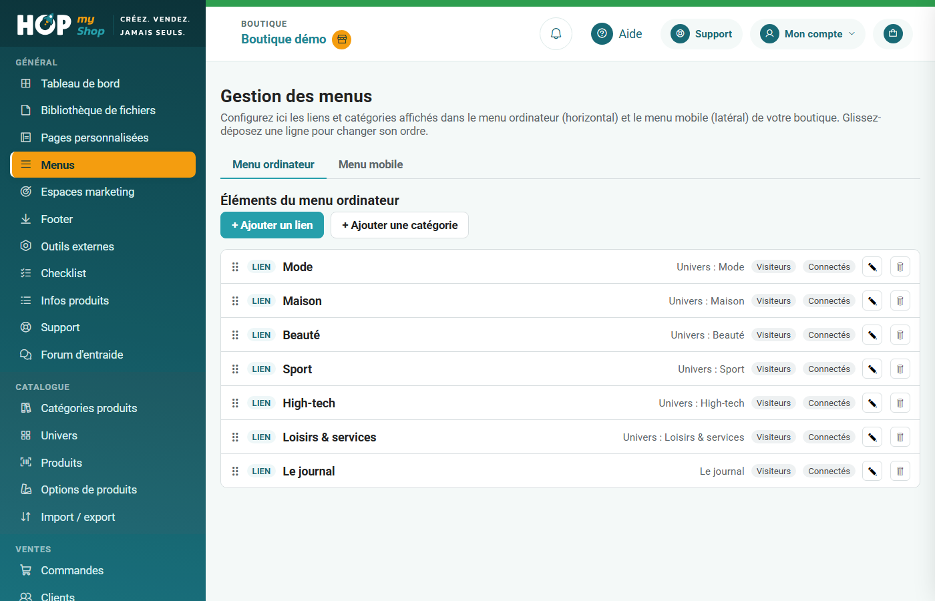The image size is (935, 601).
Task: Edit the High-tech menu link
Action: pos(872,403)
